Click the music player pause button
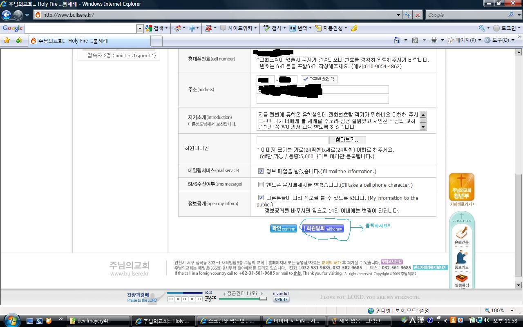 point(185,299)
